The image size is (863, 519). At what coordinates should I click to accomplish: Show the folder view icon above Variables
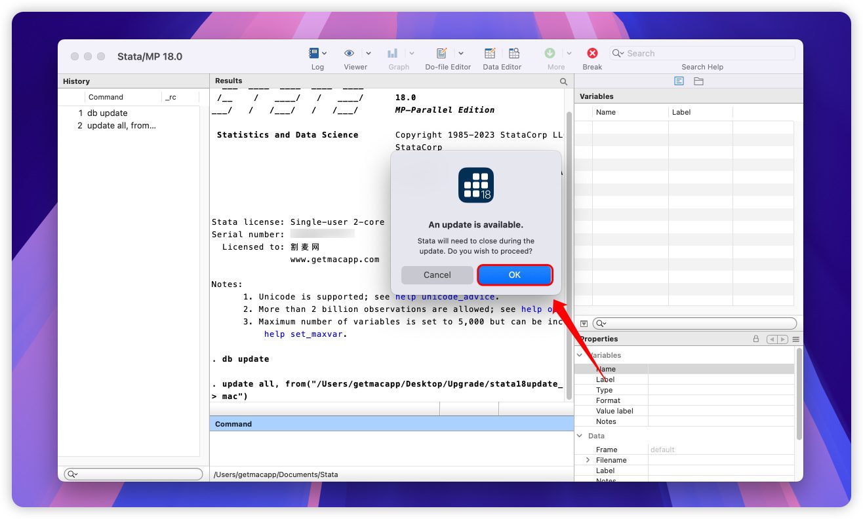pos(698,81)
